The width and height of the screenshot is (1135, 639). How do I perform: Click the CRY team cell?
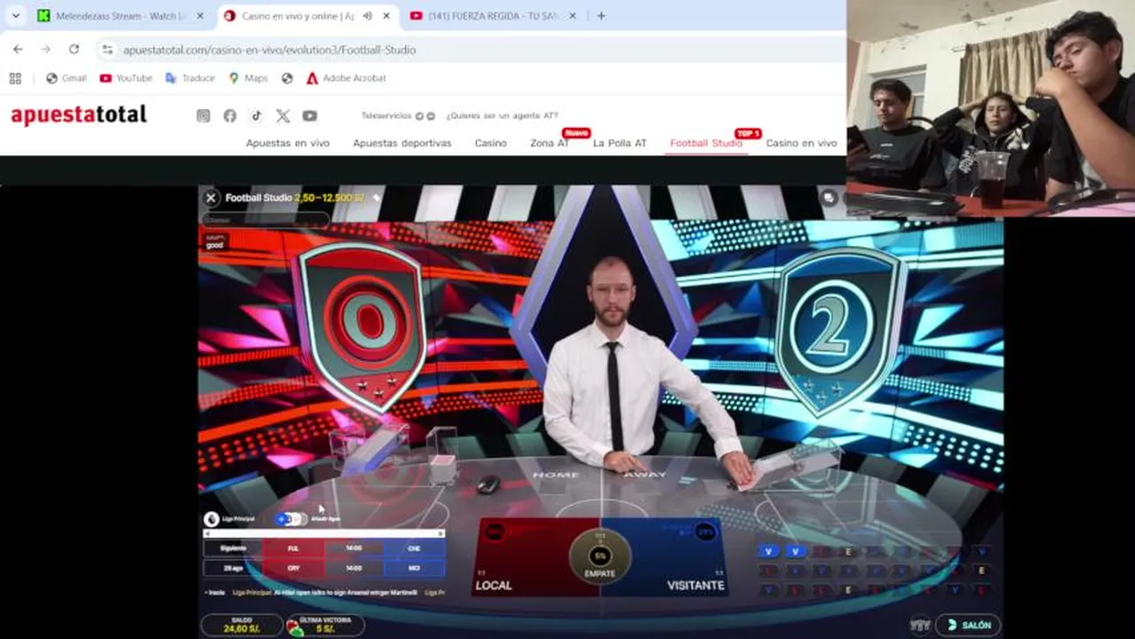tap(293, 568)
